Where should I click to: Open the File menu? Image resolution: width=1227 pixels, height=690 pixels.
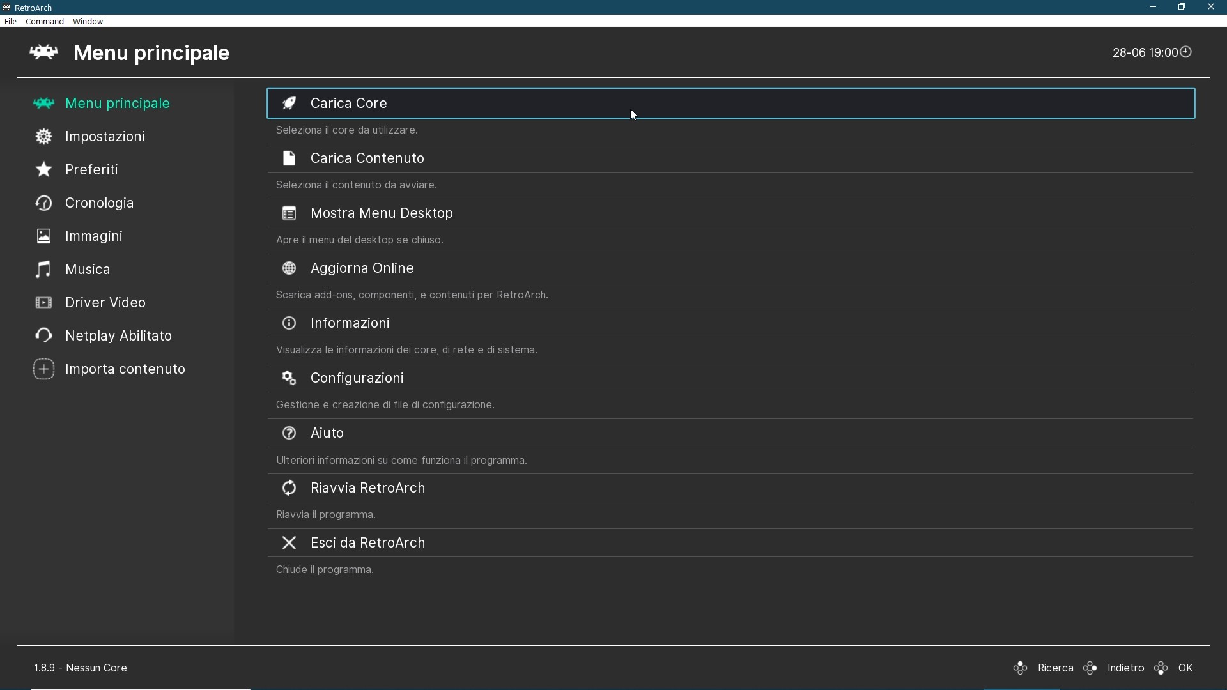click(10, 22)
